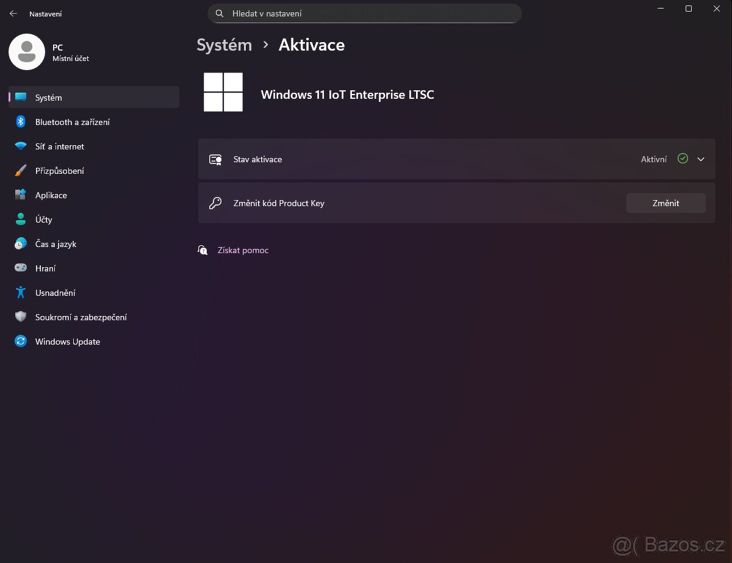
Task: Open Aplikace via its grid icon
Action: (x=20, y=195)
